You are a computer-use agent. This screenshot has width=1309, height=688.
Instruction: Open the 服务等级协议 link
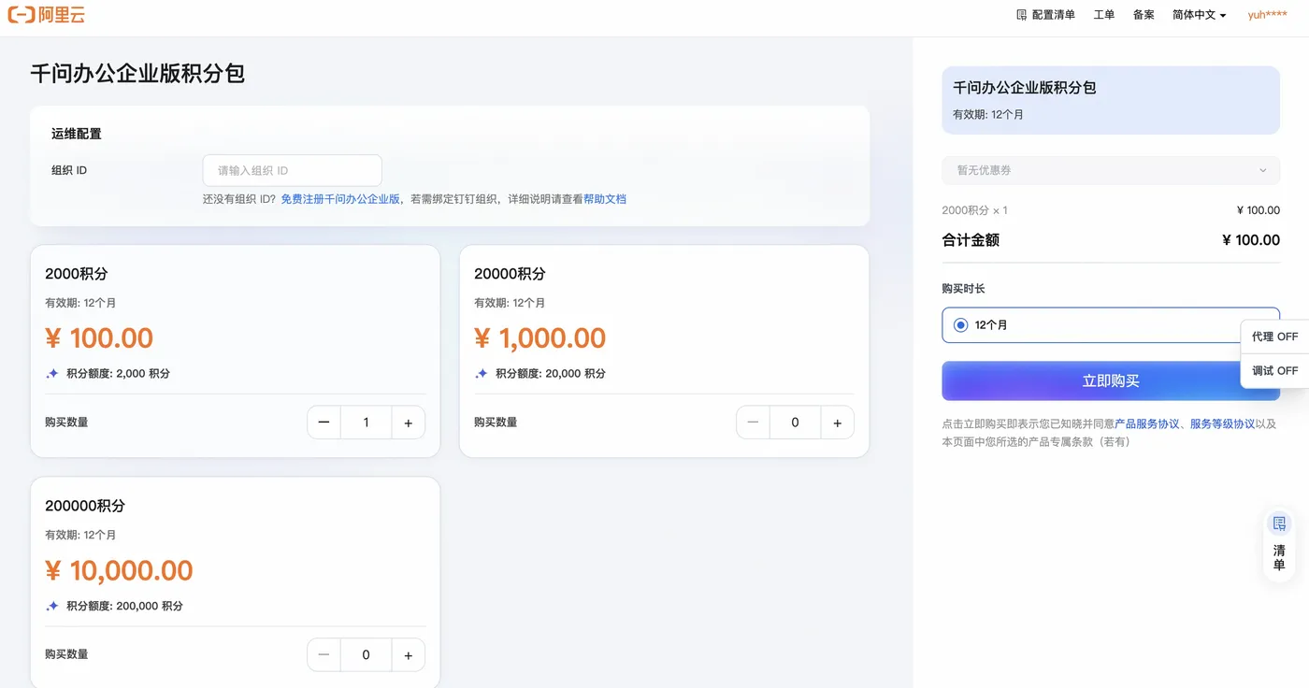(x=1222, y=423)
